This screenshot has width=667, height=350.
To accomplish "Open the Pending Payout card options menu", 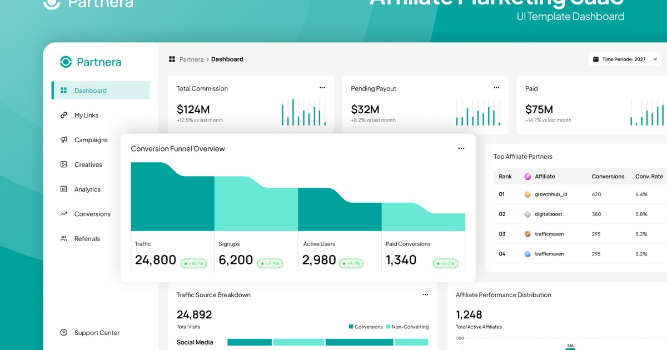I will (496, 88).
